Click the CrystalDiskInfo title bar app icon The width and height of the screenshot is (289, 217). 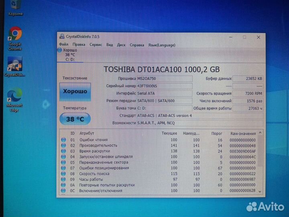click(62, 36)
